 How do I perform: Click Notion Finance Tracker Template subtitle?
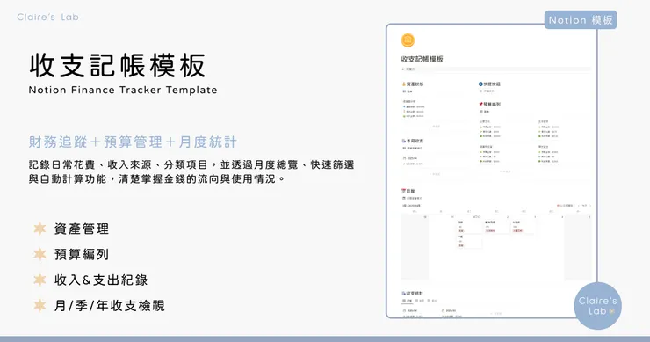pyautogui.click(x=123, y=90)
